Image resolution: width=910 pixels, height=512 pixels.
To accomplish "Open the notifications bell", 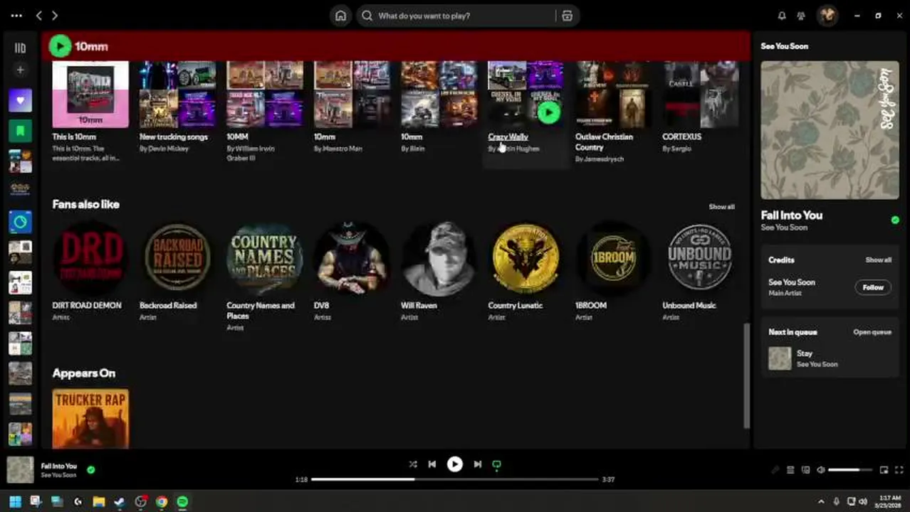I will click(x=782, y=16).
